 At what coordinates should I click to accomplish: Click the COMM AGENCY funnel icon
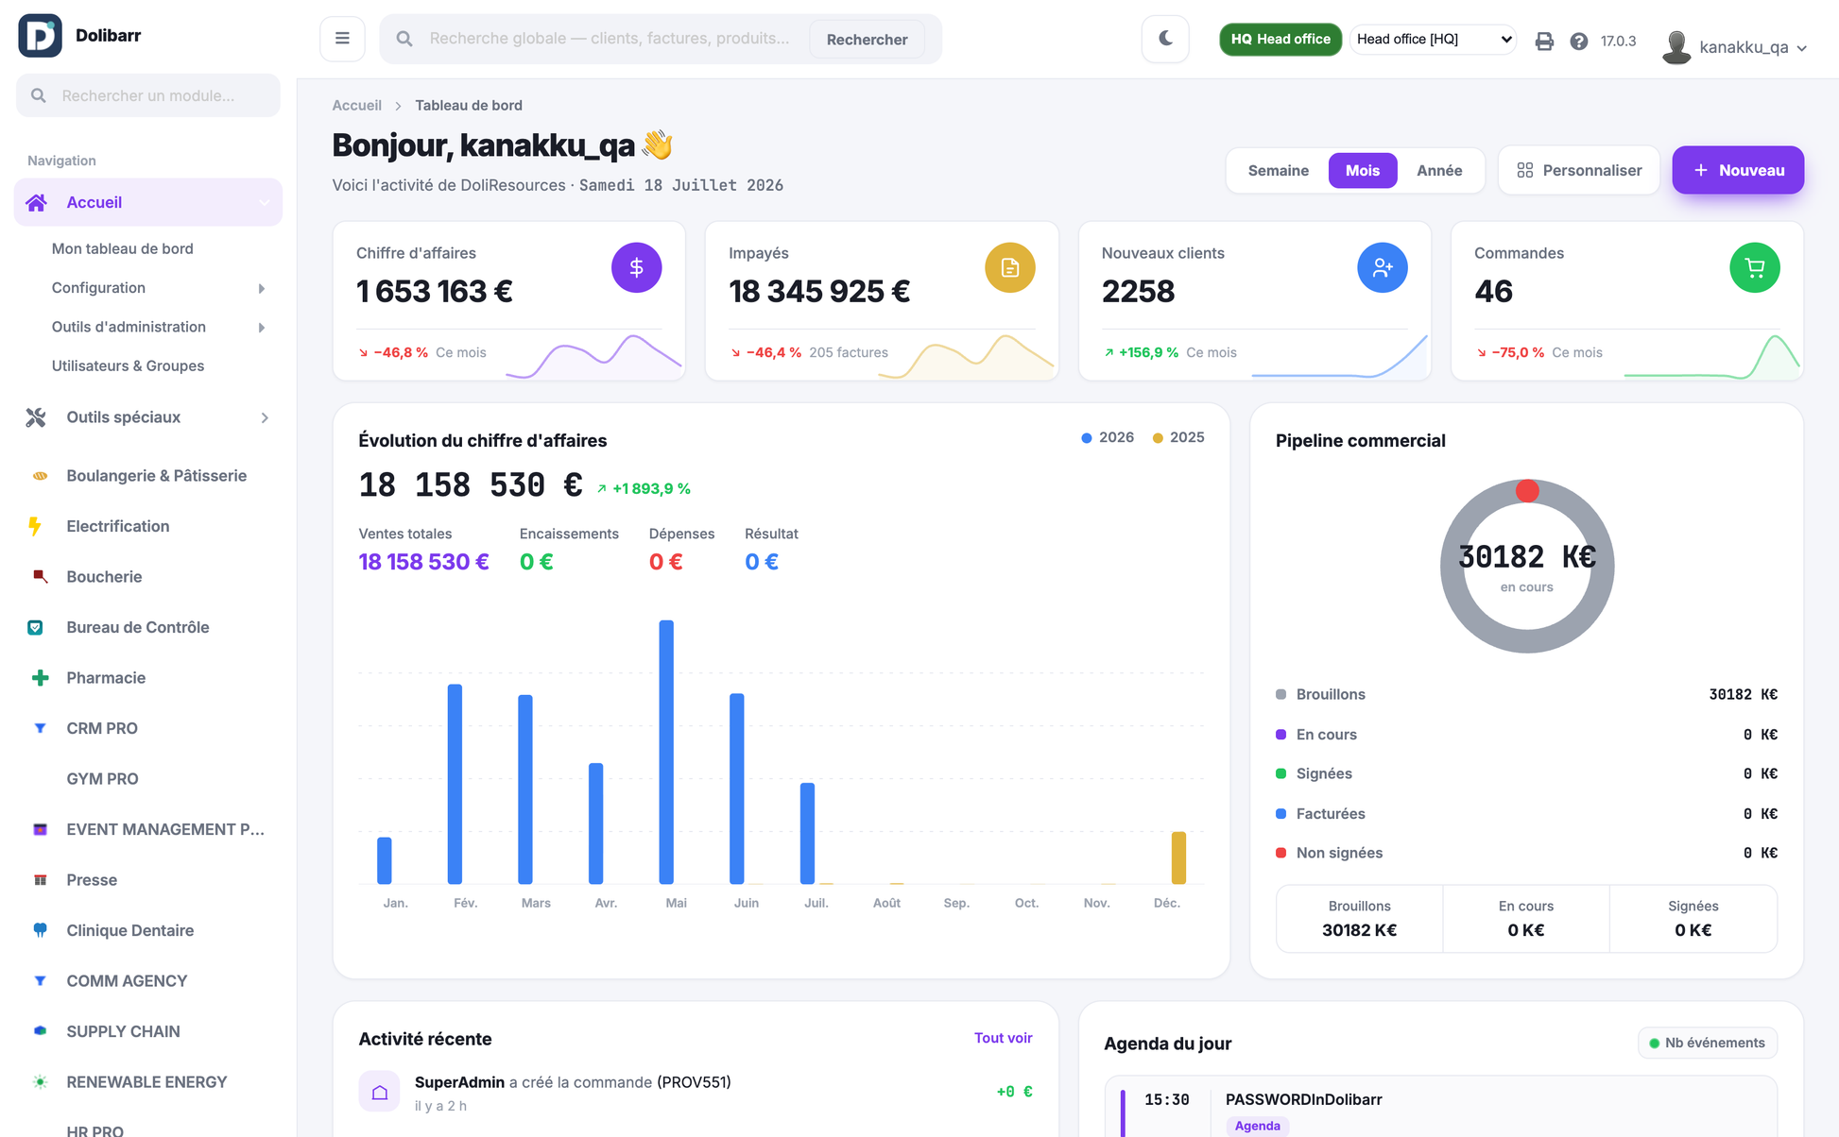(40, 981)
